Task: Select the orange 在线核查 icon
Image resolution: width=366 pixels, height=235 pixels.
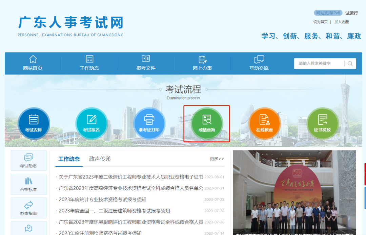Action: (x=264, y=123)
